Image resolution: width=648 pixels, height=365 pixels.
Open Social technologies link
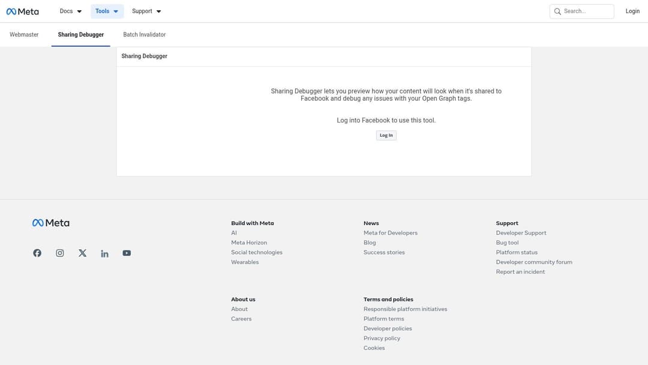pos(257,252)
